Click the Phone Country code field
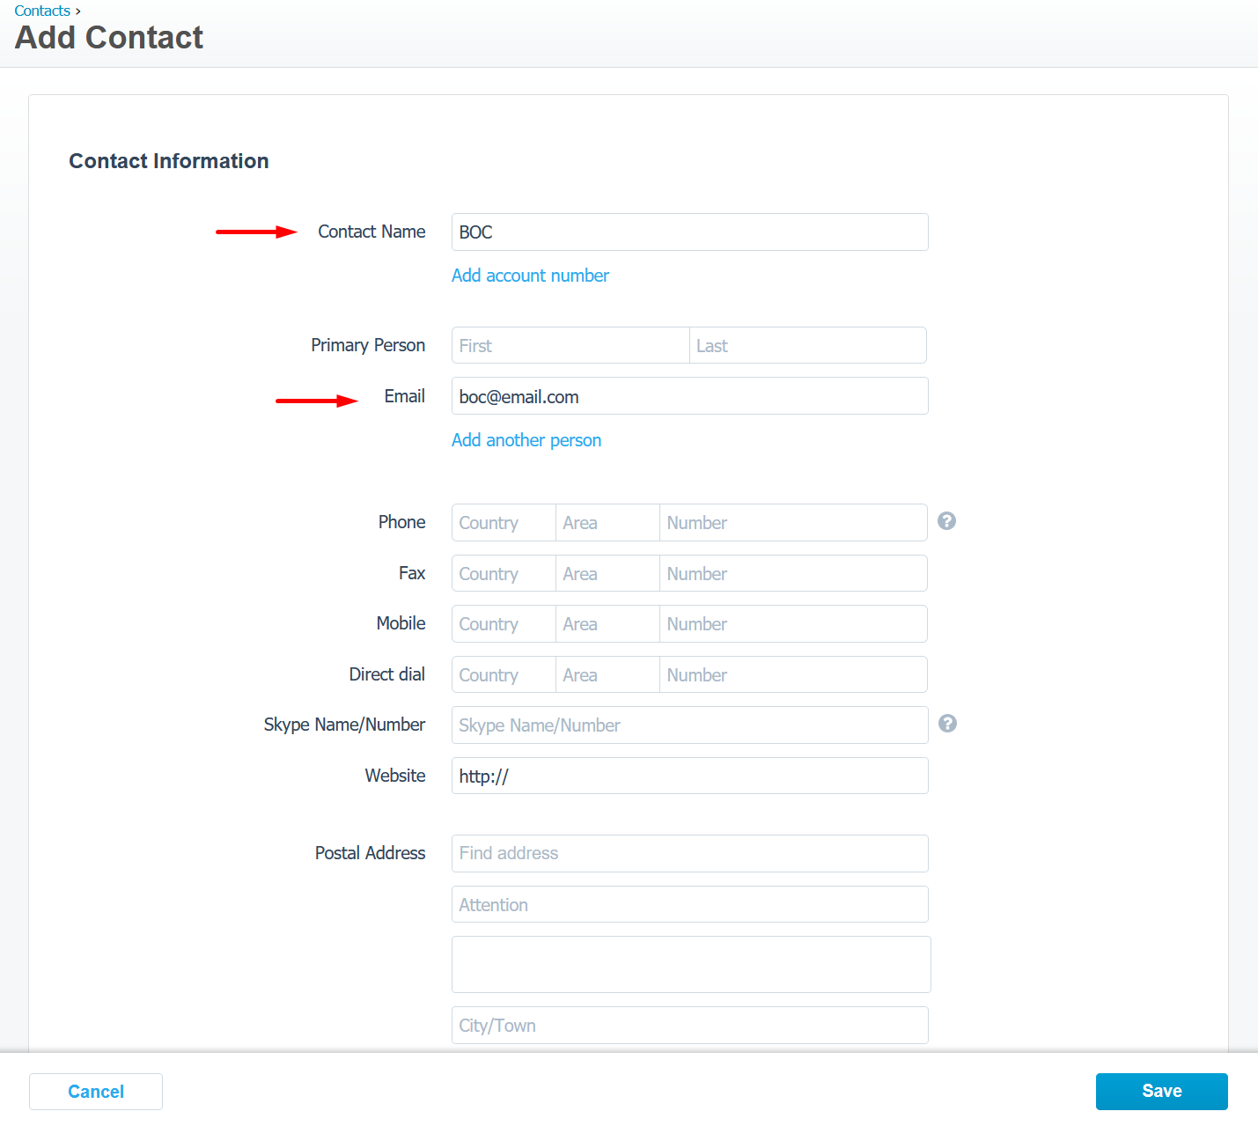Screen dimensions: 1258x1126 pyautogui.click(x=504, y=523)
